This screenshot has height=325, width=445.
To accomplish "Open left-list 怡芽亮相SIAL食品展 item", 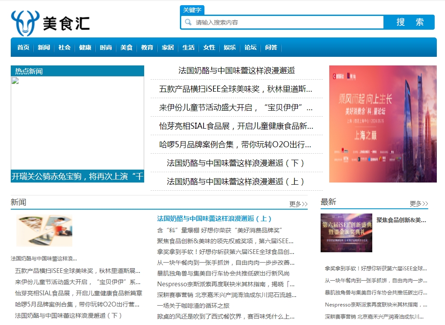I will pos(78,293).
